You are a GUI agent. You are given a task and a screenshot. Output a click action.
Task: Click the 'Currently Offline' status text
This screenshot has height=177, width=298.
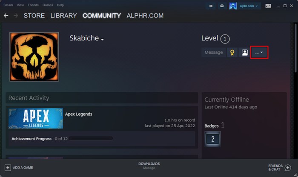227,100
